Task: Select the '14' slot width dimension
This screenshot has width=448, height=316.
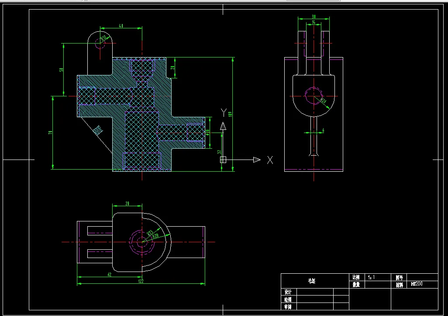Action: click(314, 22)
